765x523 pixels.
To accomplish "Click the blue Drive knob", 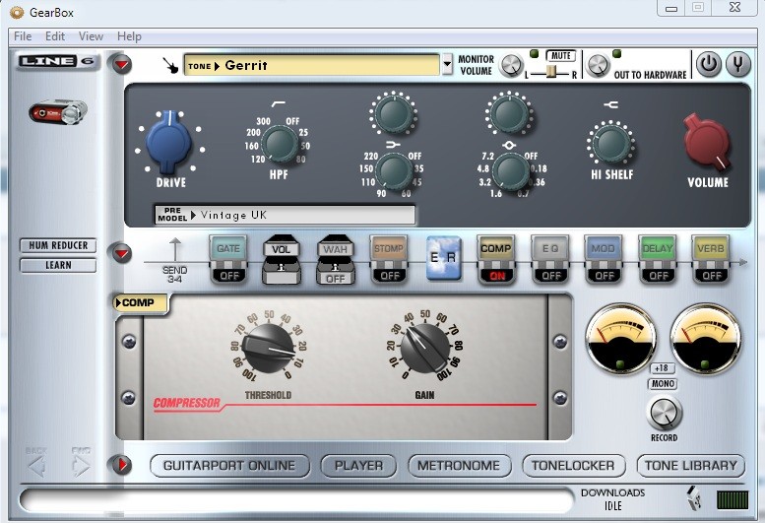I will [168, 143].
